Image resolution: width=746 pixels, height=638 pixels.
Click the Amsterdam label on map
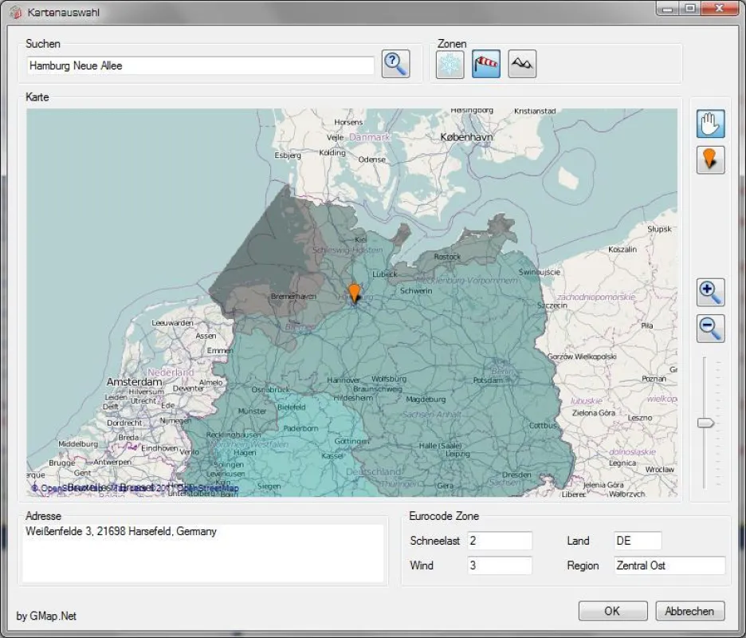coord(134,382)
